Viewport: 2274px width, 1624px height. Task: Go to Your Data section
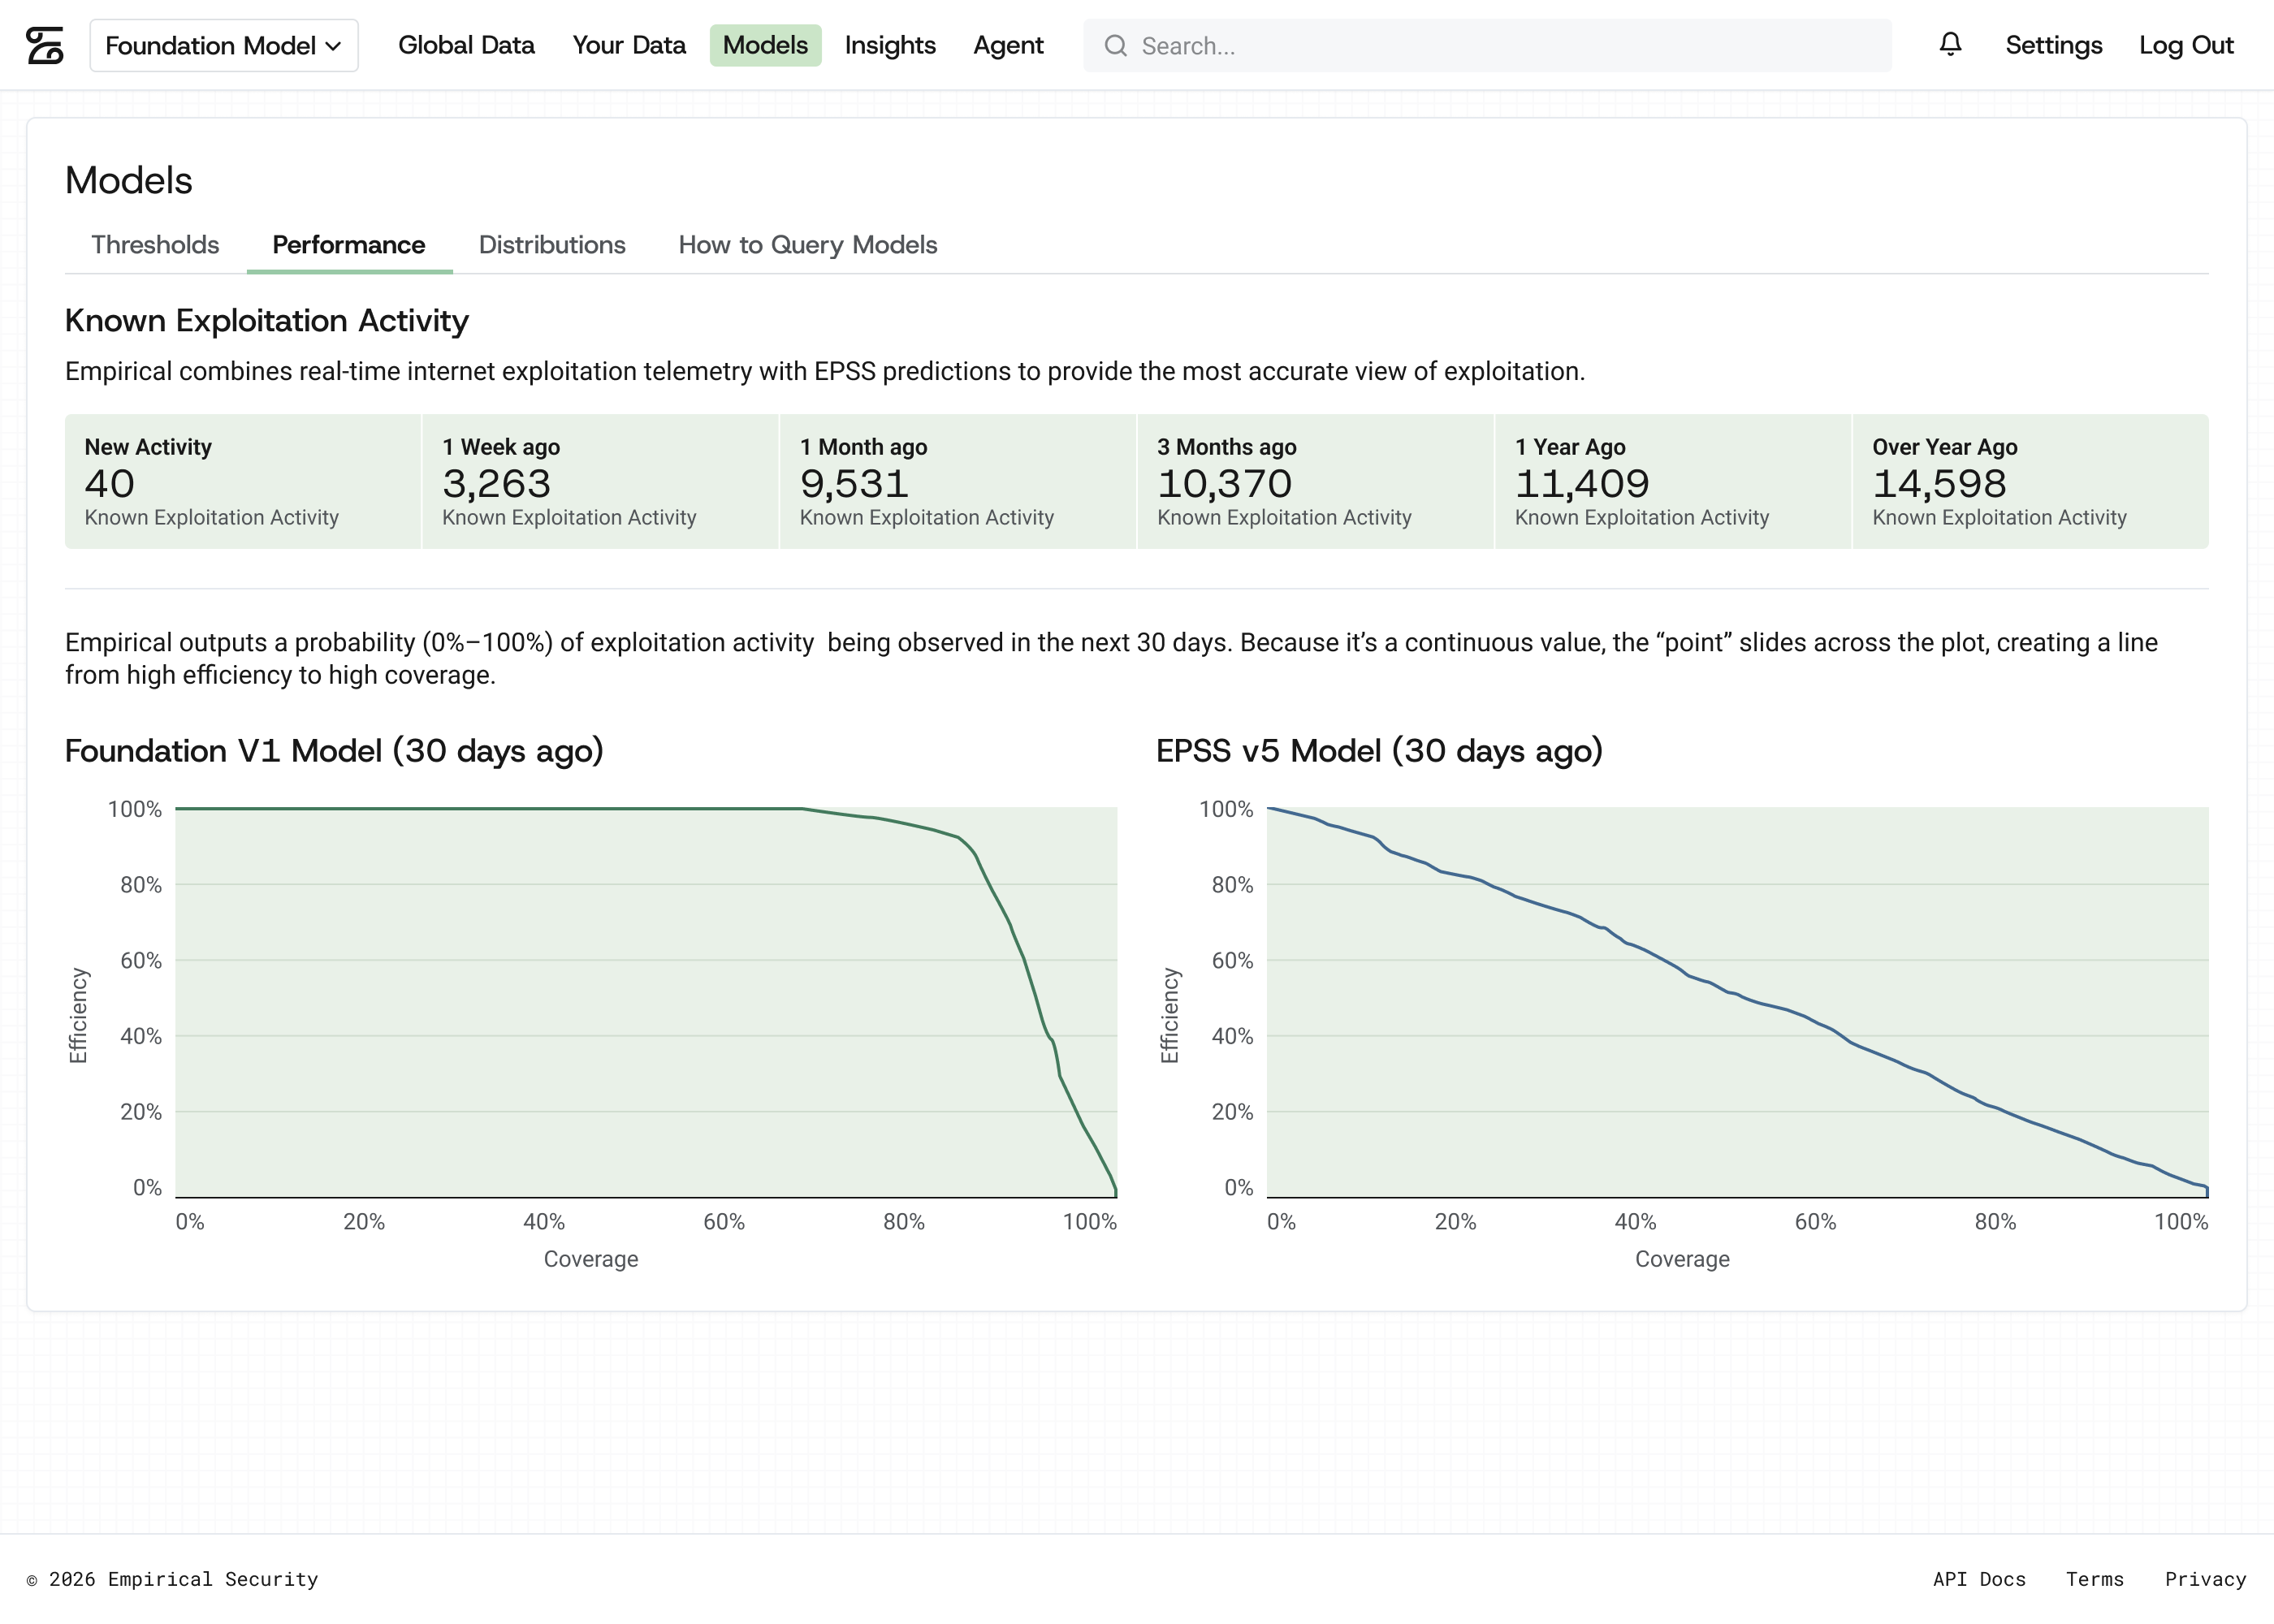628,45
